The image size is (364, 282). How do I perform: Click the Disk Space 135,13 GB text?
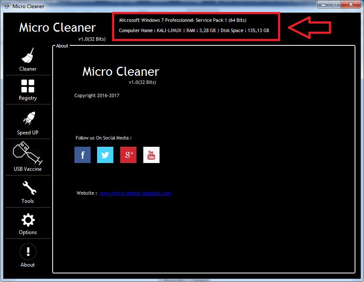[245, 30]
